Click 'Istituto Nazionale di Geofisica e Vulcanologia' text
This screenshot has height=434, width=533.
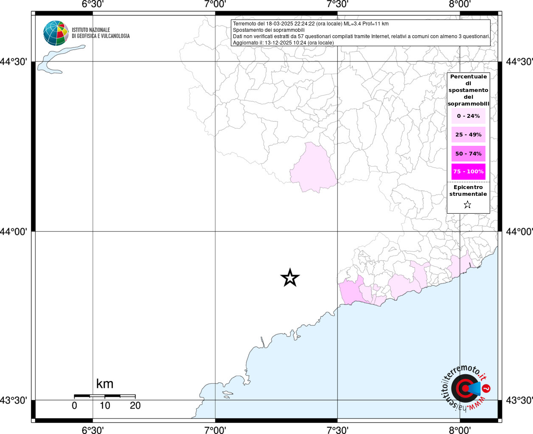[x=101, y=33]
